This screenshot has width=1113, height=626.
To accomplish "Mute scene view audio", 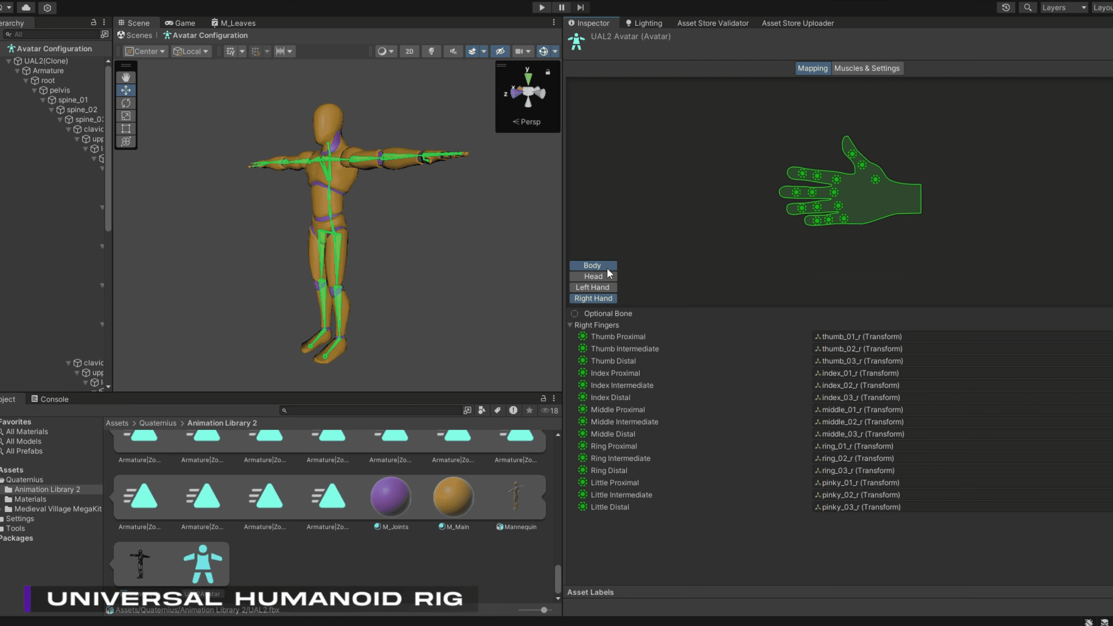I will [453, 51].
